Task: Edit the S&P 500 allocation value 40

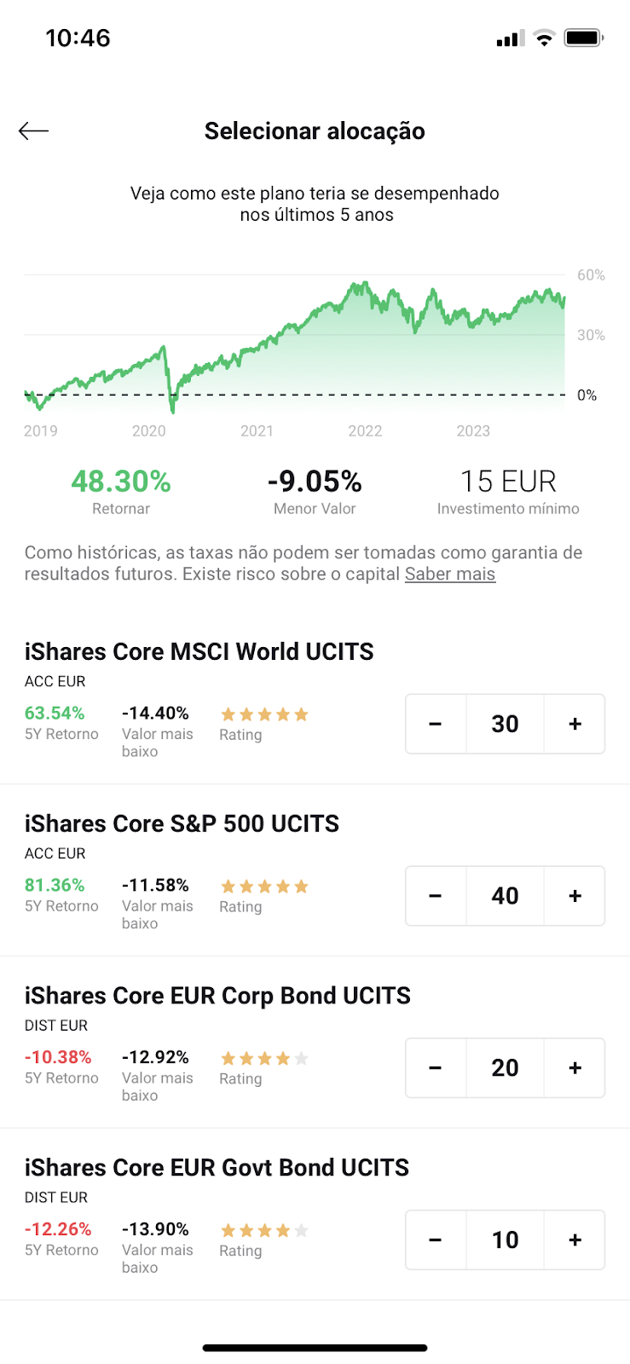Action: (505, 896)
